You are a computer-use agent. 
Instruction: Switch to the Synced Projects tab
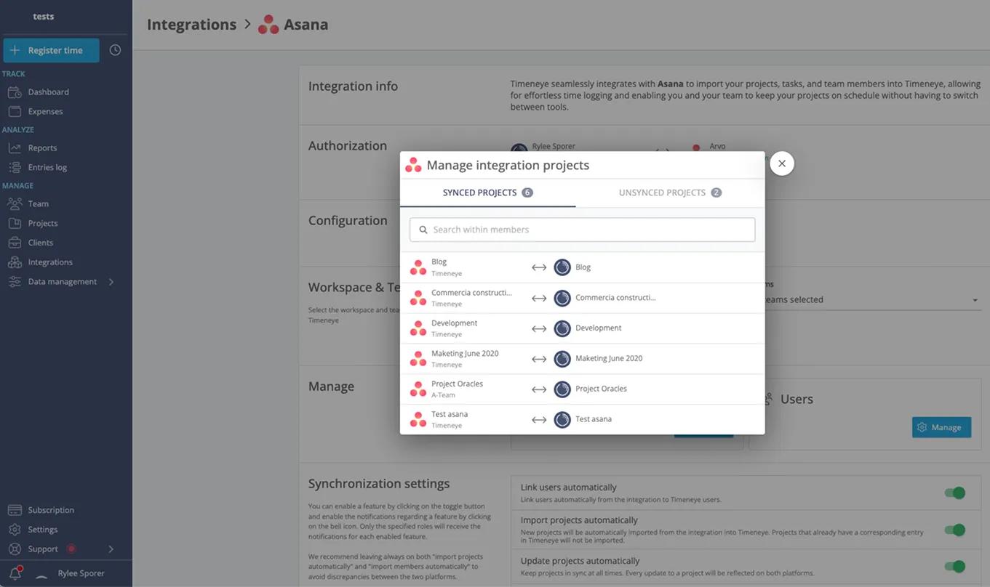487,193
